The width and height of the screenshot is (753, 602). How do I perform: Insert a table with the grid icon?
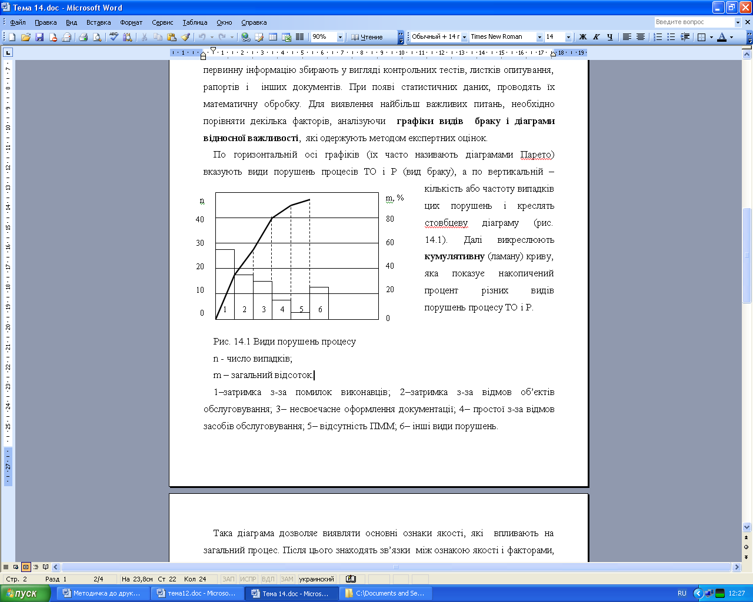pos(273,37)
